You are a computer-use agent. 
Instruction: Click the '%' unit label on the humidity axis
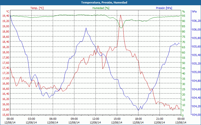[184, 11]
